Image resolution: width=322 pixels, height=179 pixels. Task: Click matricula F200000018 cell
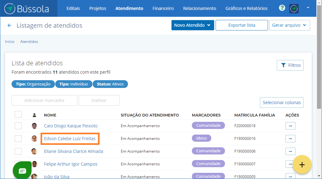245,126
